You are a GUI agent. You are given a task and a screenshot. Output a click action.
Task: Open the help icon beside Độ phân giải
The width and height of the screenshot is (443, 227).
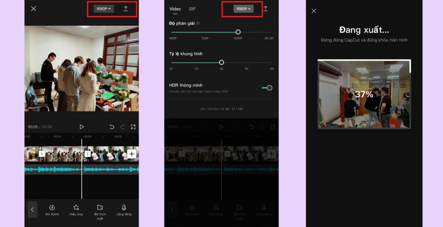coord(198,23)
